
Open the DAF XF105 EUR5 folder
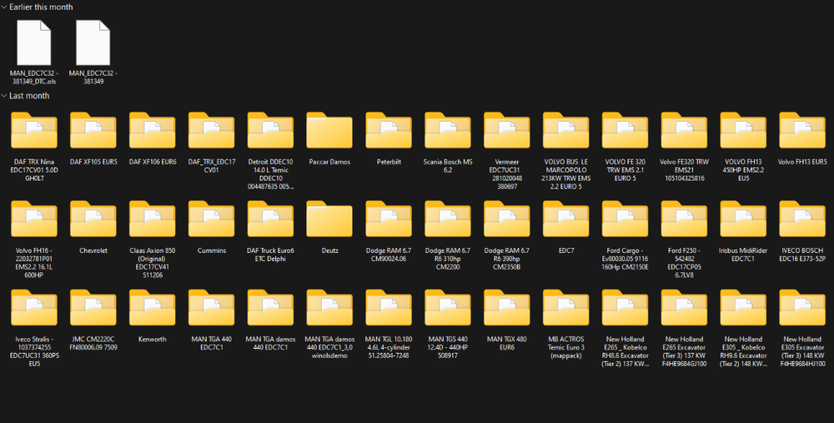tap(93, 130)
